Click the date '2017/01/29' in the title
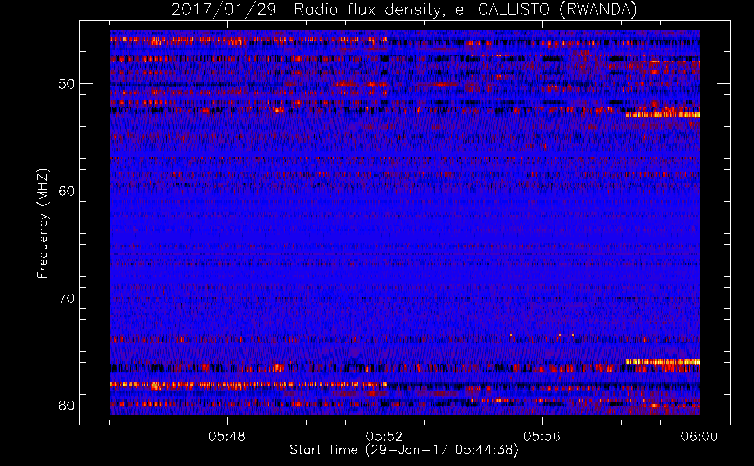 (x=224, y=10)
